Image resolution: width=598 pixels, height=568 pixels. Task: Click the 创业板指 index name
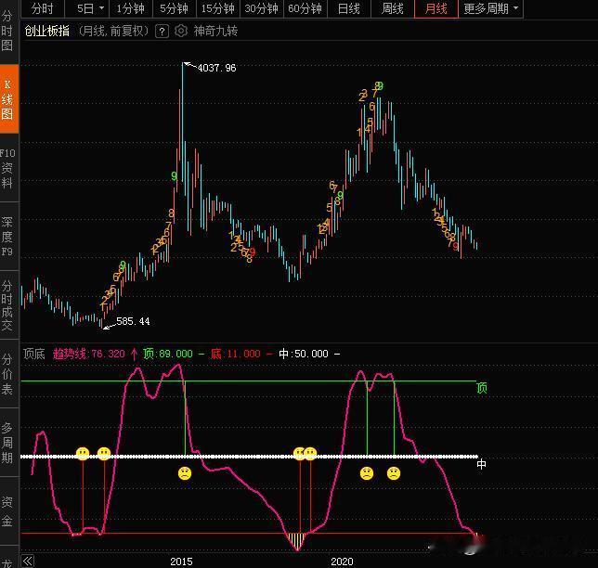coord(47,31)
